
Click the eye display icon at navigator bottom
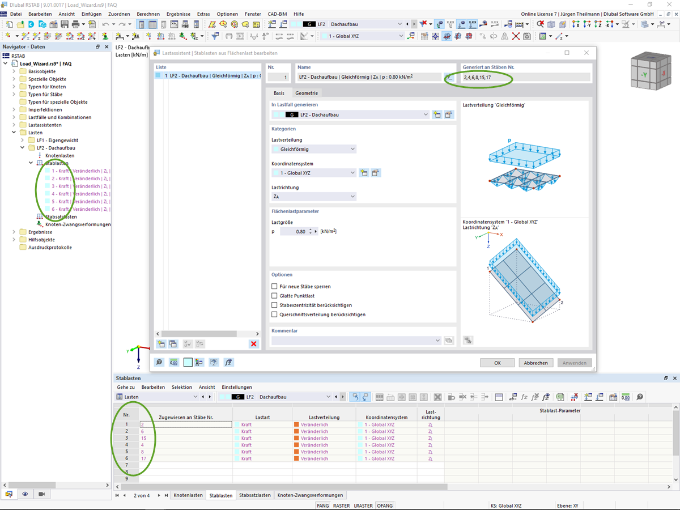click(25, 494)
